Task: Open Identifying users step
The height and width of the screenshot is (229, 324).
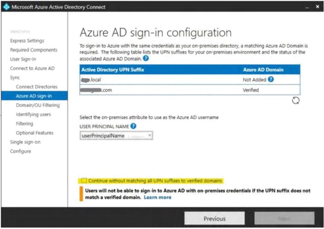Action: coord(33,114)
